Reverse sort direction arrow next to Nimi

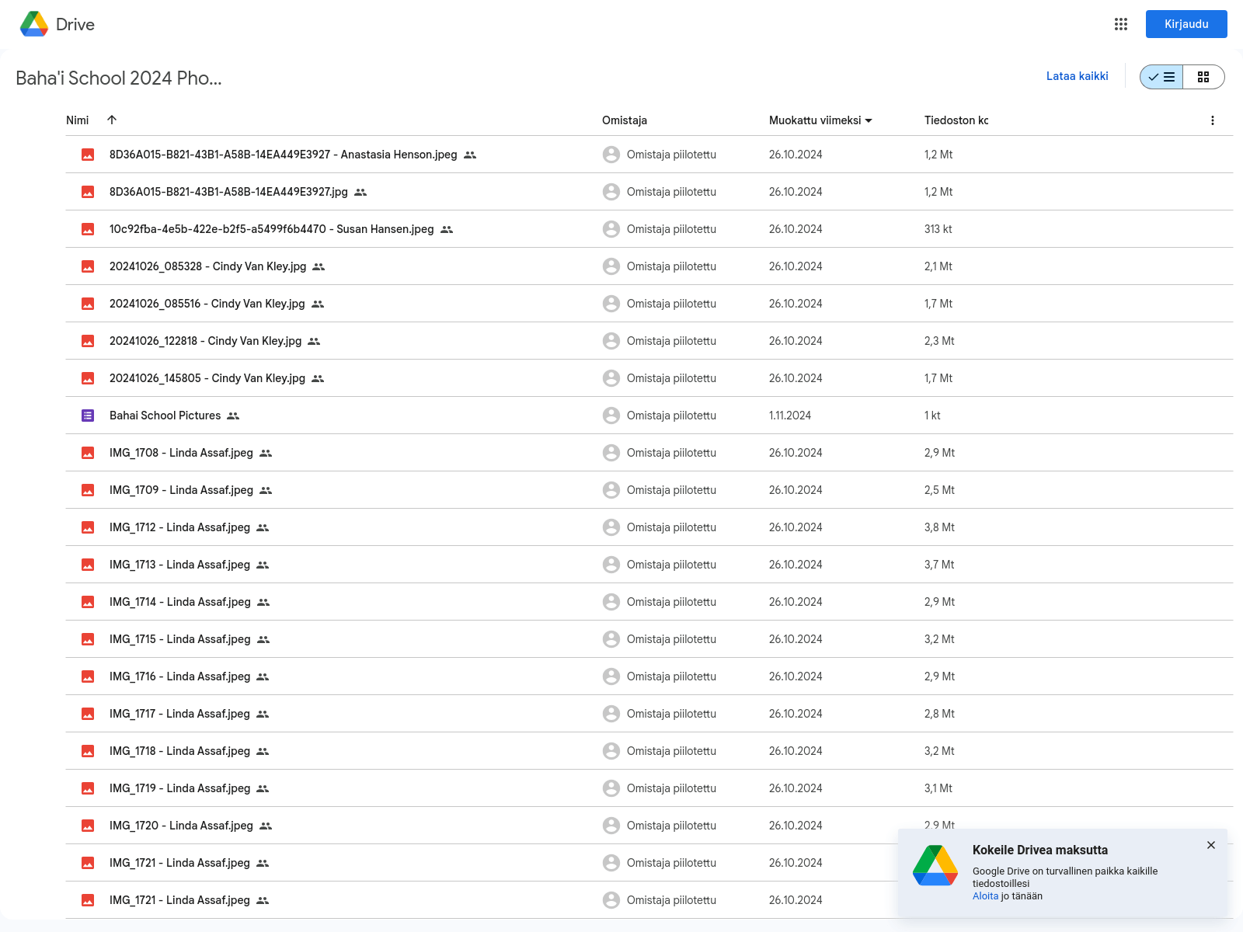pos(112,120)
